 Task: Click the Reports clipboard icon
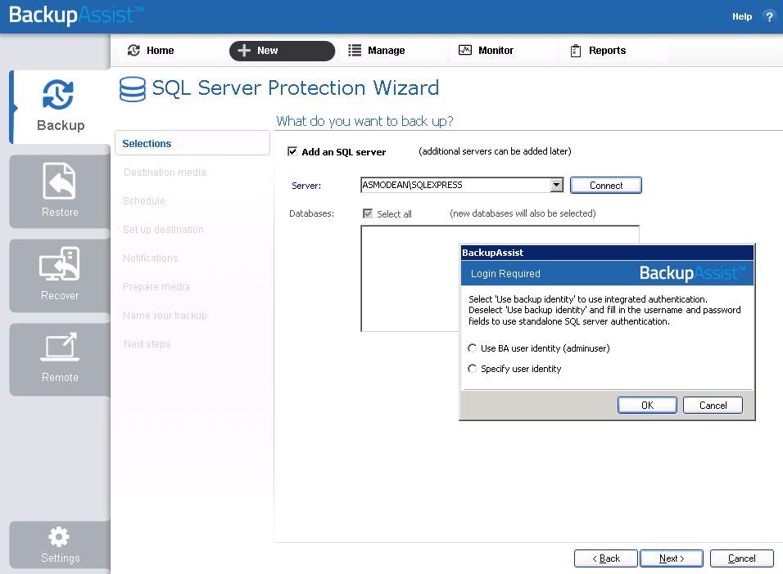coord(576,51)
